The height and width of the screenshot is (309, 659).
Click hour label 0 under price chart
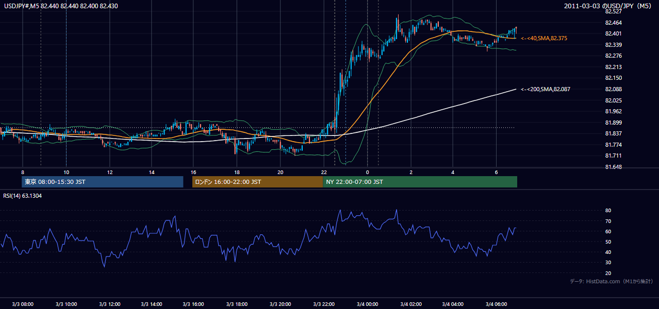tap(368, 172)
